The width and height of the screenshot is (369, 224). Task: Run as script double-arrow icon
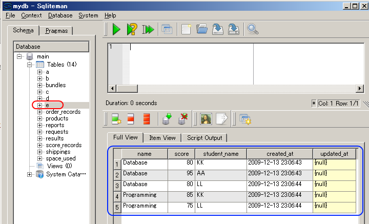click(x=148, y=30)
